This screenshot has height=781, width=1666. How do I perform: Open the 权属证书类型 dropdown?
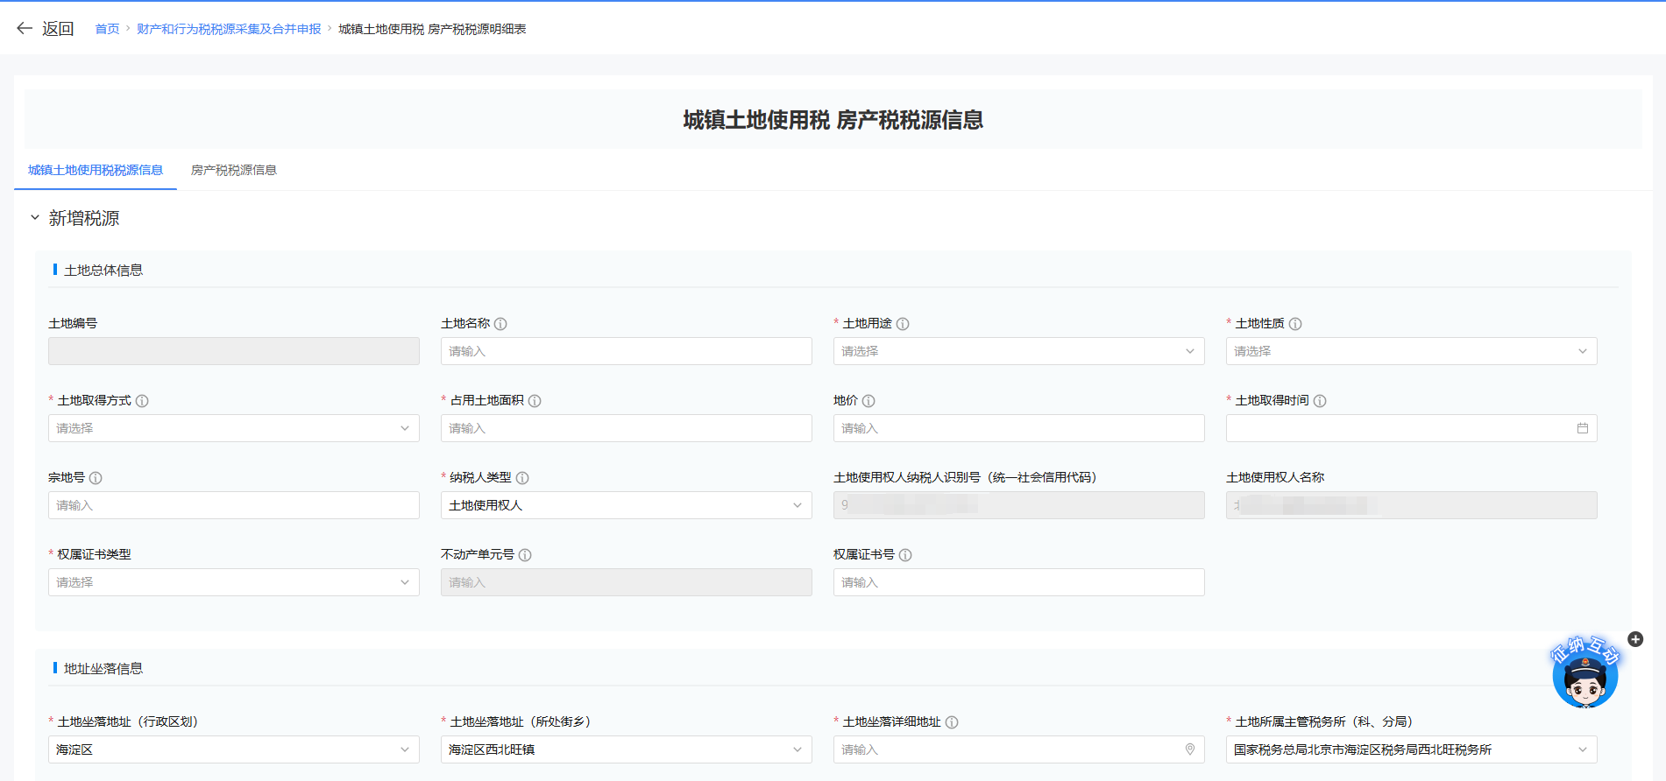coord(233,582)
